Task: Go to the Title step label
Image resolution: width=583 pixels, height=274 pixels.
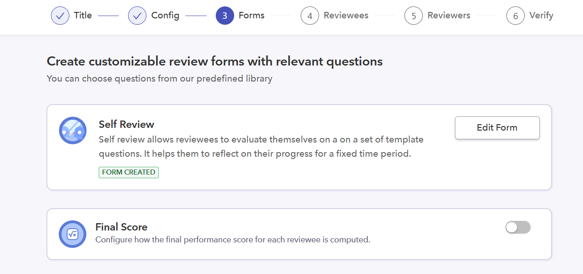Action: (x=83, y=15)
